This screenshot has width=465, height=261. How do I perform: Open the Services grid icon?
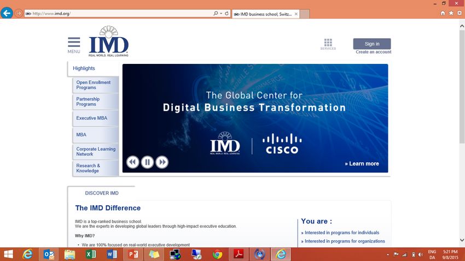click(x=328, y=44)
